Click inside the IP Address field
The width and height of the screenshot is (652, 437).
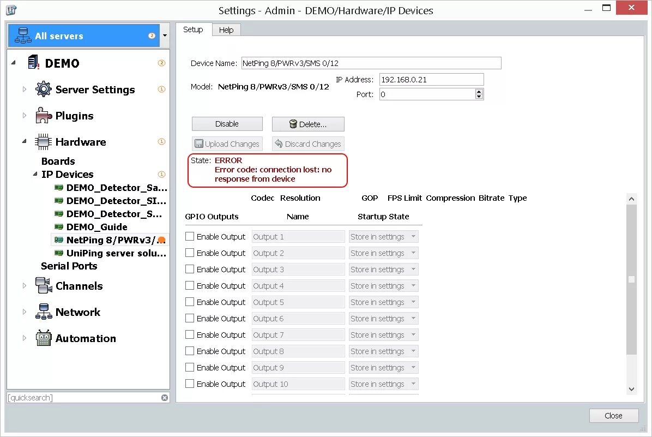(x=431, y=79)
